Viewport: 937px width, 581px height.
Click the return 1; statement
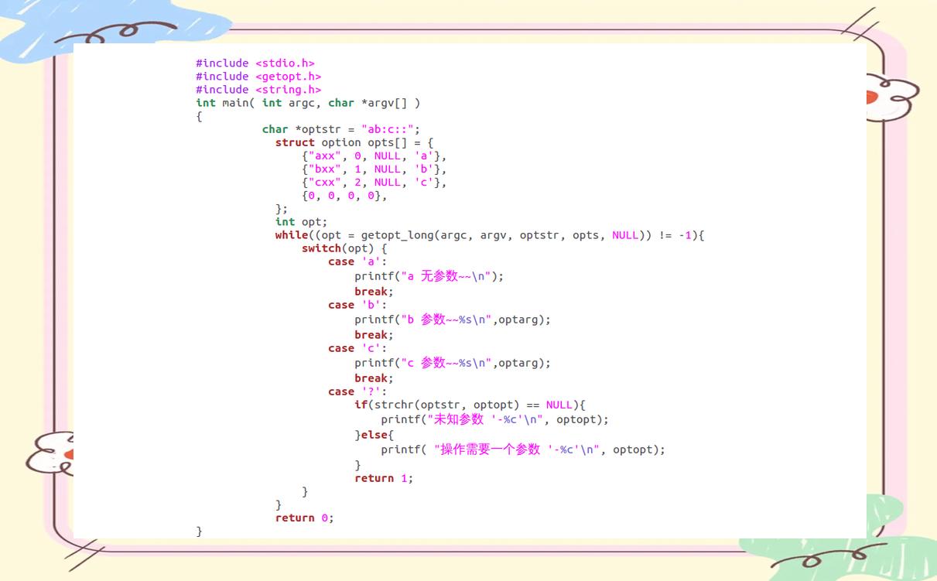[384, 478]
